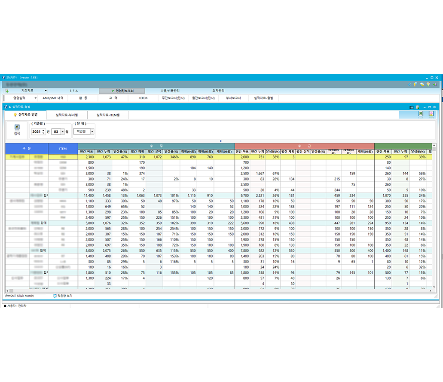The height and width of the screenshot is (382, 443).
Task: Open the 수금/비용관리 menu
Action: tap(170, 91)
